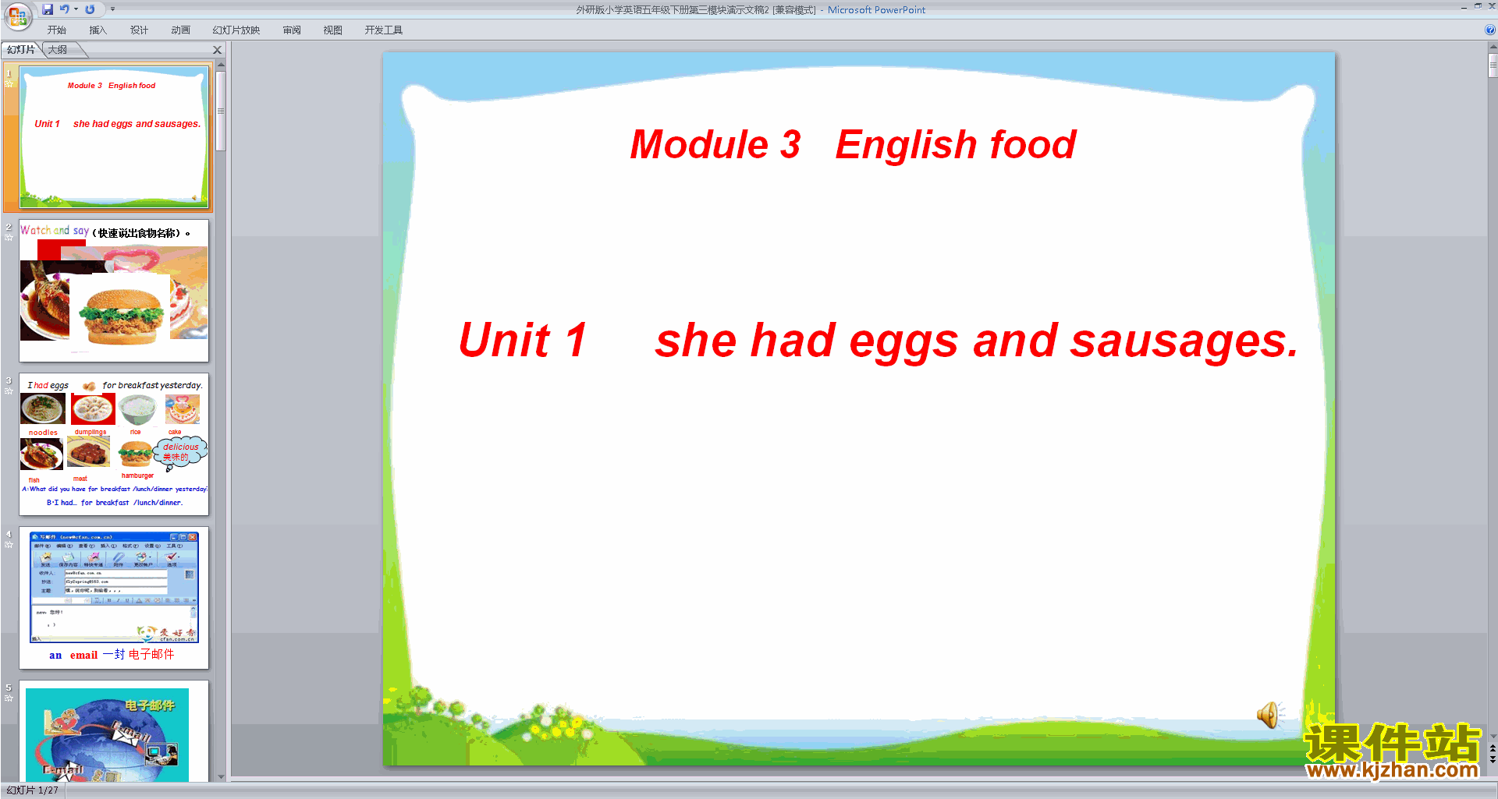Open the 开发工具 ribbon tab
The height and width of the screenshot is (799, 1498).
click(x=384, y=30)
